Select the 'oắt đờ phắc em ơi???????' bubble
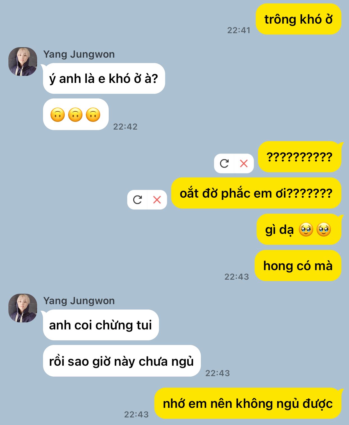The width and height of the screenshot is (349, 425). click(256, 193)
